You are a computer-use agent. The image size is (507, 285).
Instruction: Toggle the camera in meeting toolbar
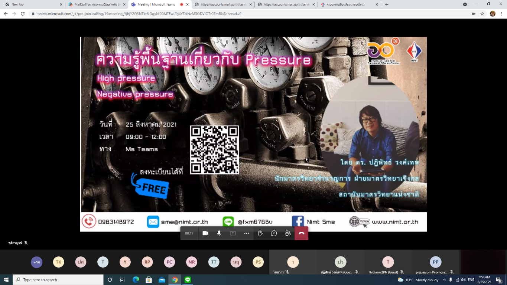point(205,233)
